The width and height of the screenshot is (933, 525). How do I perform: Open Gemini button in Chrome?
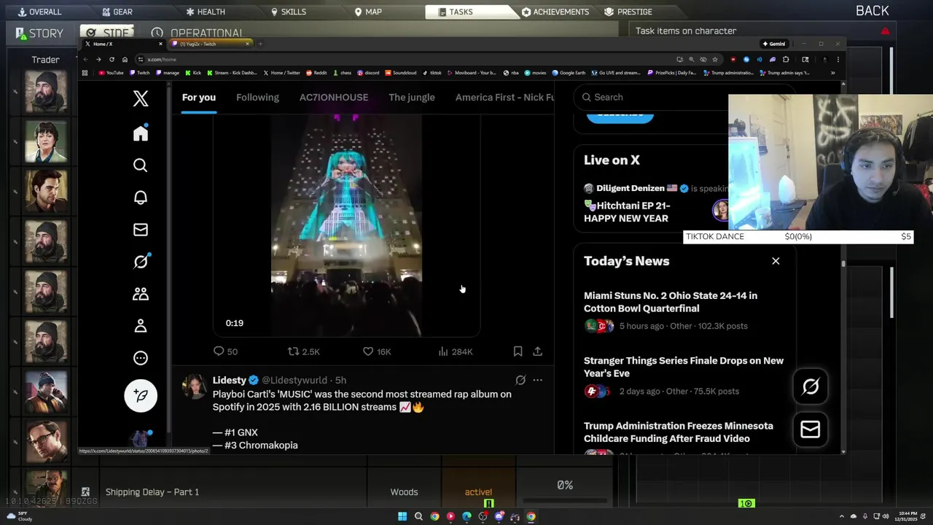click(773, 44)
